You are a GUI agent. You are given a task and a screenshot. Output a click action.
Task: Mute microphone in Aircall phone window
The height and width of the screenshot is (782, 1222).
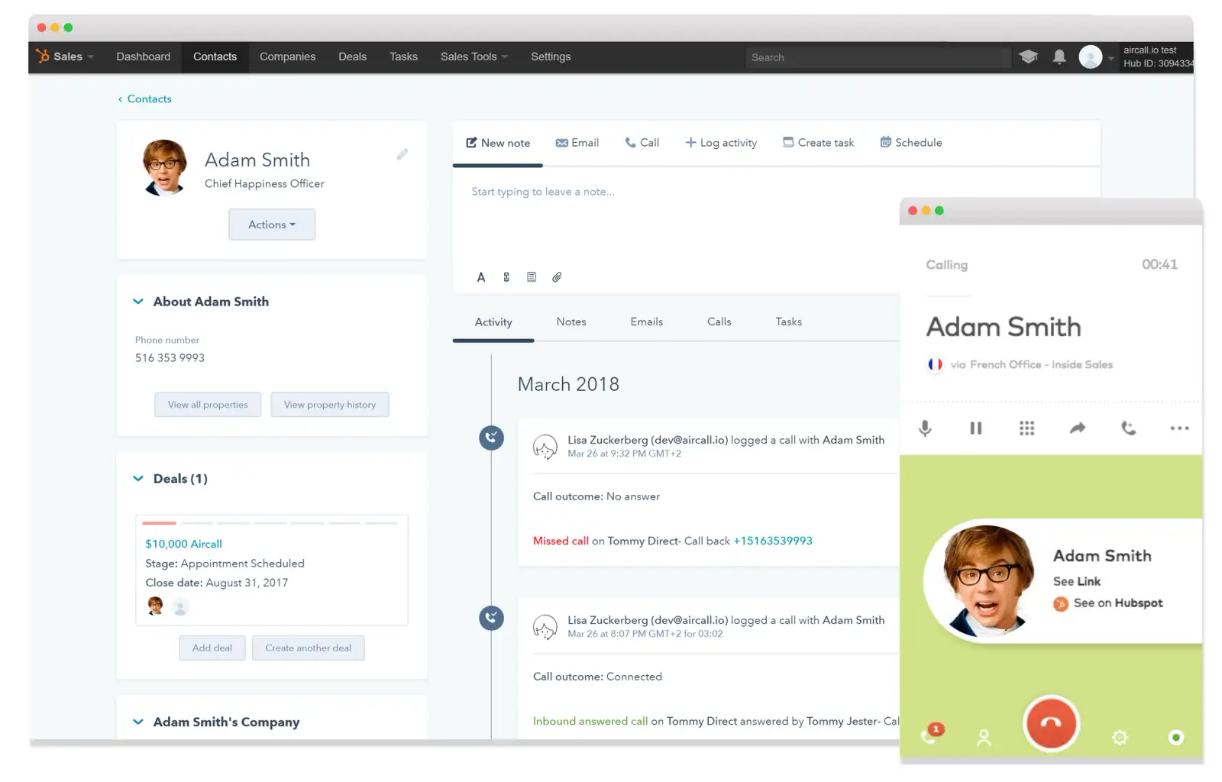coord(925,428)
